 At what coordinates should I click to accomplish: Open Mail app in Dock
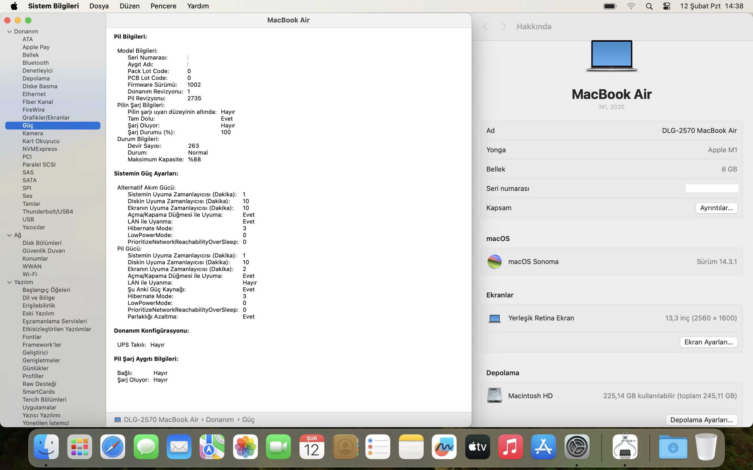179,447
